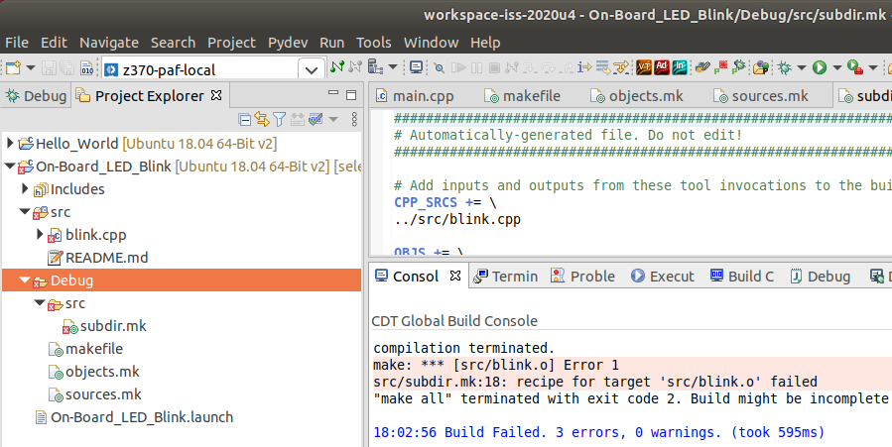The height and width of the screenshot is (447, 892).
Task: Select sources.mk in Project Explorer
Action: tap(103, 394)
